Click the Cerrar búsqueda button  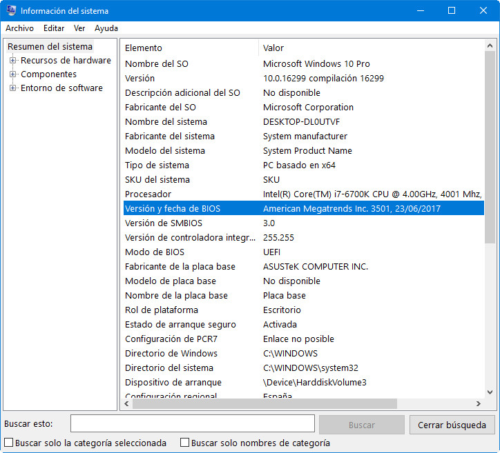(452, 425)
